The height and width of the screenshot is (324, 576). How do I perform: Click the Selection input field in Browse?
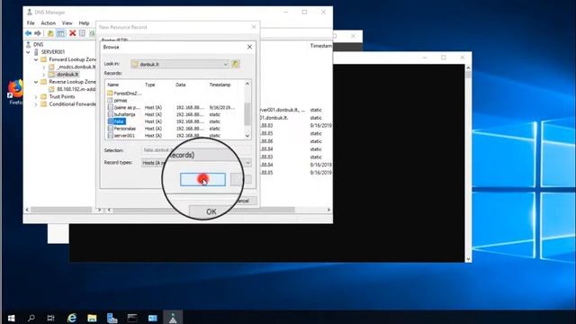click(196, 150)
